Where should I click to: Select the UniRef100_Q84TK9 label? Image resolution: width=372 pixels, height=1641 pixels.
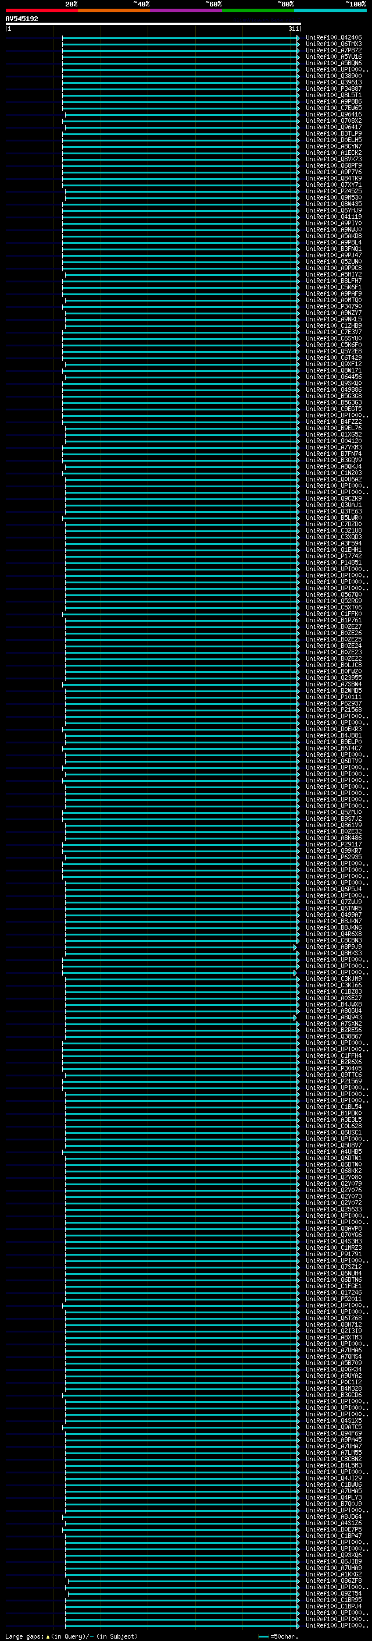coord(334,178)
